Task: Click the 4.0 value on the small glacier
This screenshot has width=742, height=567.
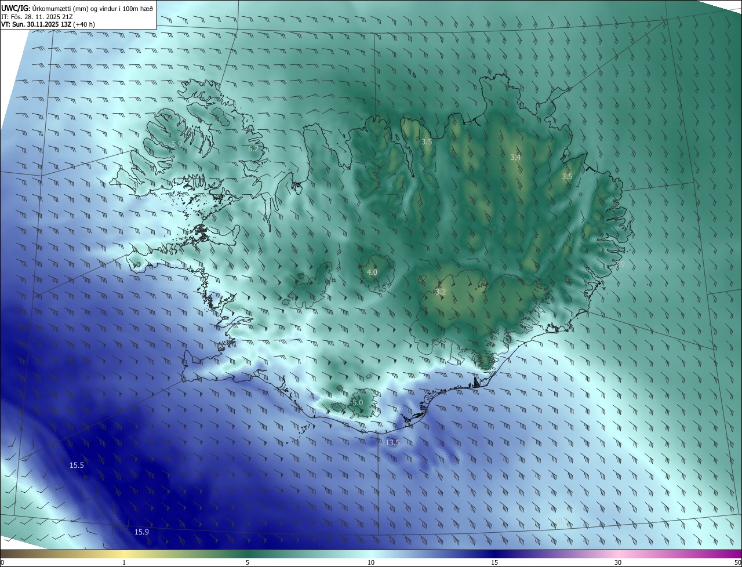Action: (372, 272)
